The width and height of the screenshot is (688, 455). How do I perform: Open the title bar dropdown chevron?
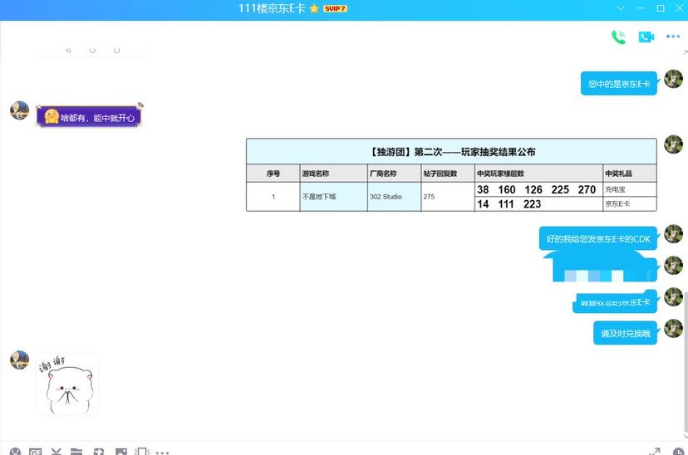[x=621, y=8]
